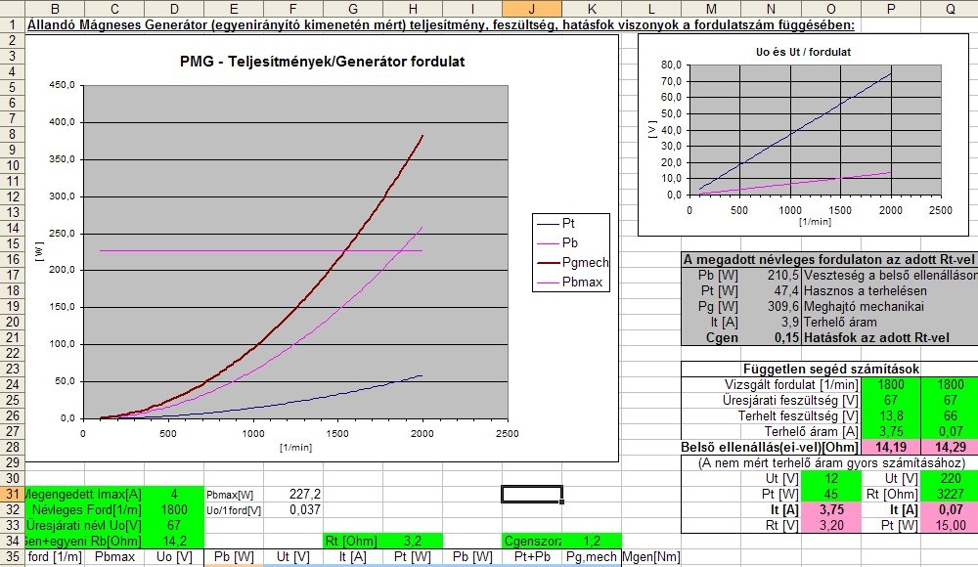Click green cell 66 for Terhelt feszültség
This screenshot has height=567, width=978.
pyautogui.click(x=950, y=416)
